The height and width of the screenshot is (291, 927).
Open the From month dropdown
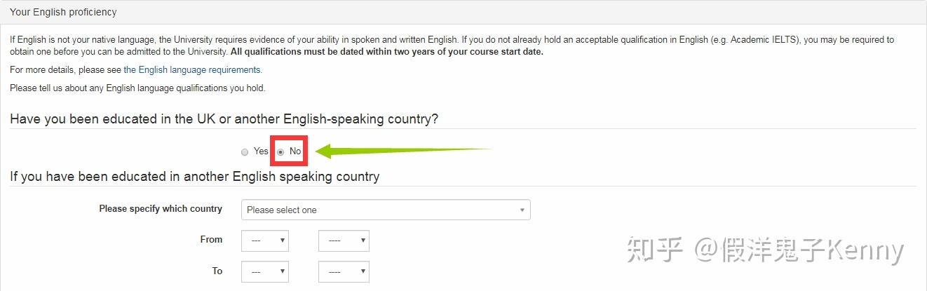click(x=264, y=241)
